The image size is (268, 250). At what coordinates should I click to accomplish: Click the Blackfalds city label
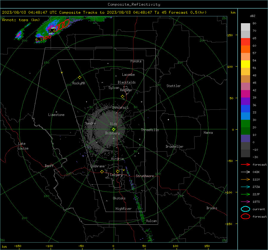click(127, 82)
